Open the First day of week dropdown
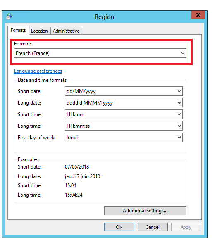Viewport: 222px width, 240px height. coord(124,138)
